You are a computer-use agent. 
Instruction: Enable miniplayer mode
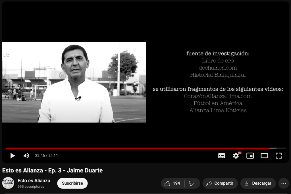point(250,156)
